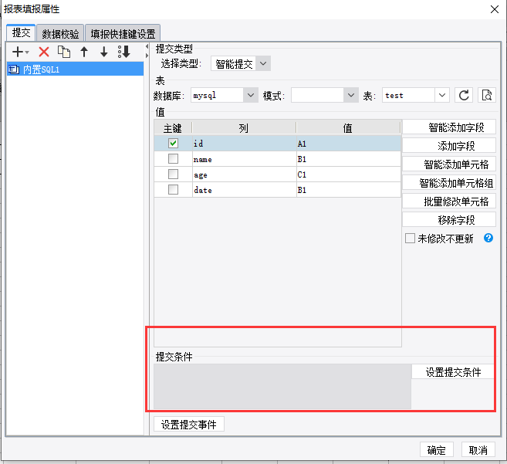Viewport: 507px width, 464px height.
Task: Open the 数据库 mysql dropdown
Action: (251, 95)
